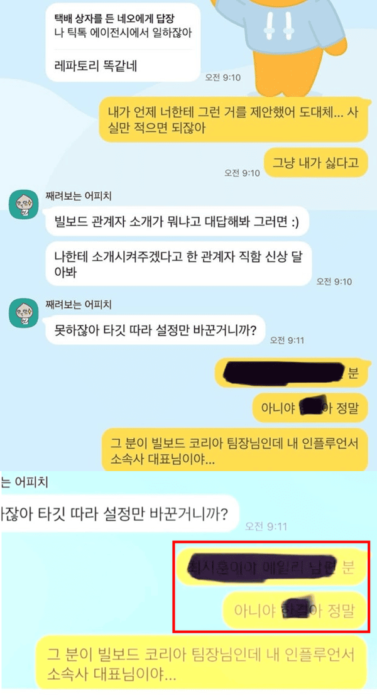This screenshot has height=698, width=377.
Task: Tap the sender name above the 빌보드 관계자 message
Action: 79,195
